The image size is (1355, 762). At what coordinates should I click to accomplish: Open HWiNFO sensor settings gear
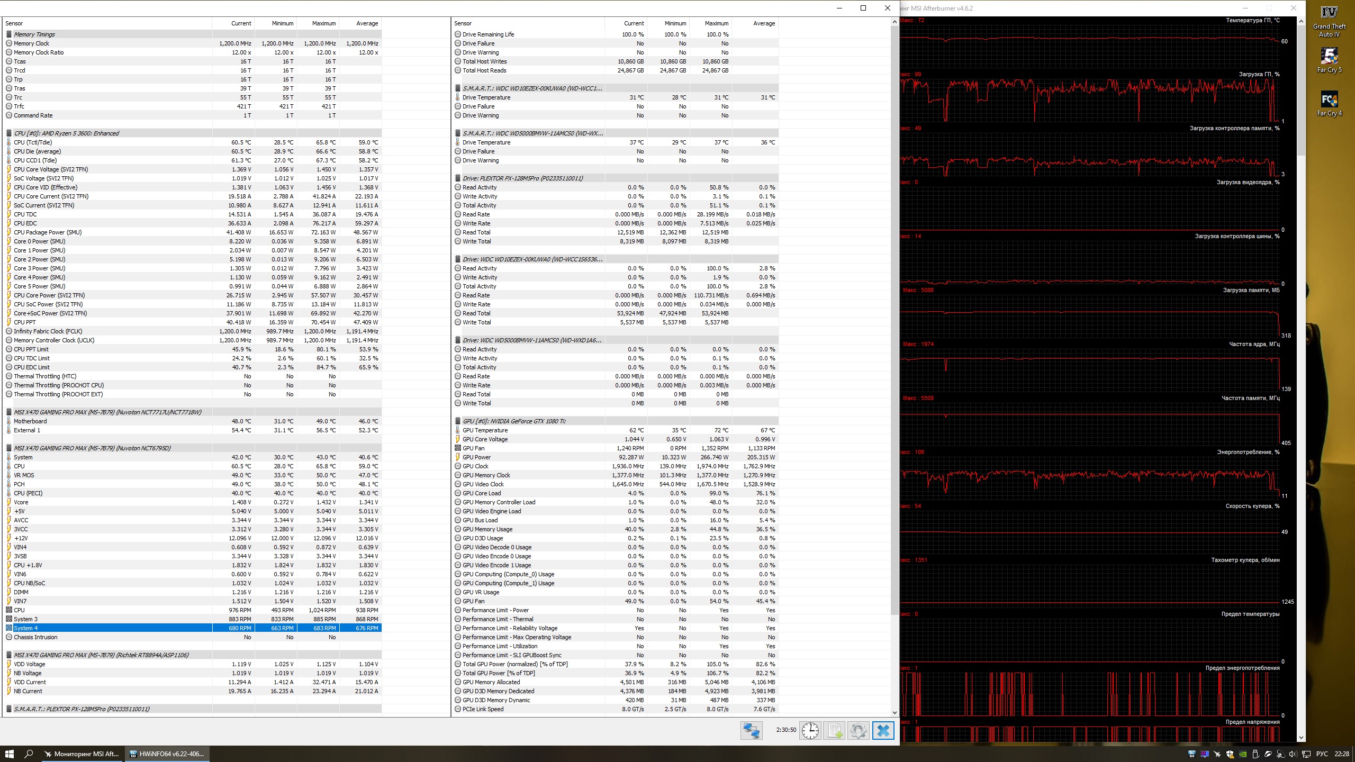click(859, 731)
